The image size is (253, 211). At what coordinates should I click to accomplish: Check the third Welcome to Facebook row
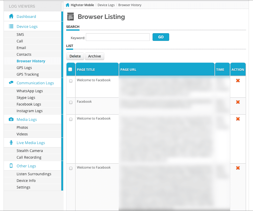click(x=71, y=168)
